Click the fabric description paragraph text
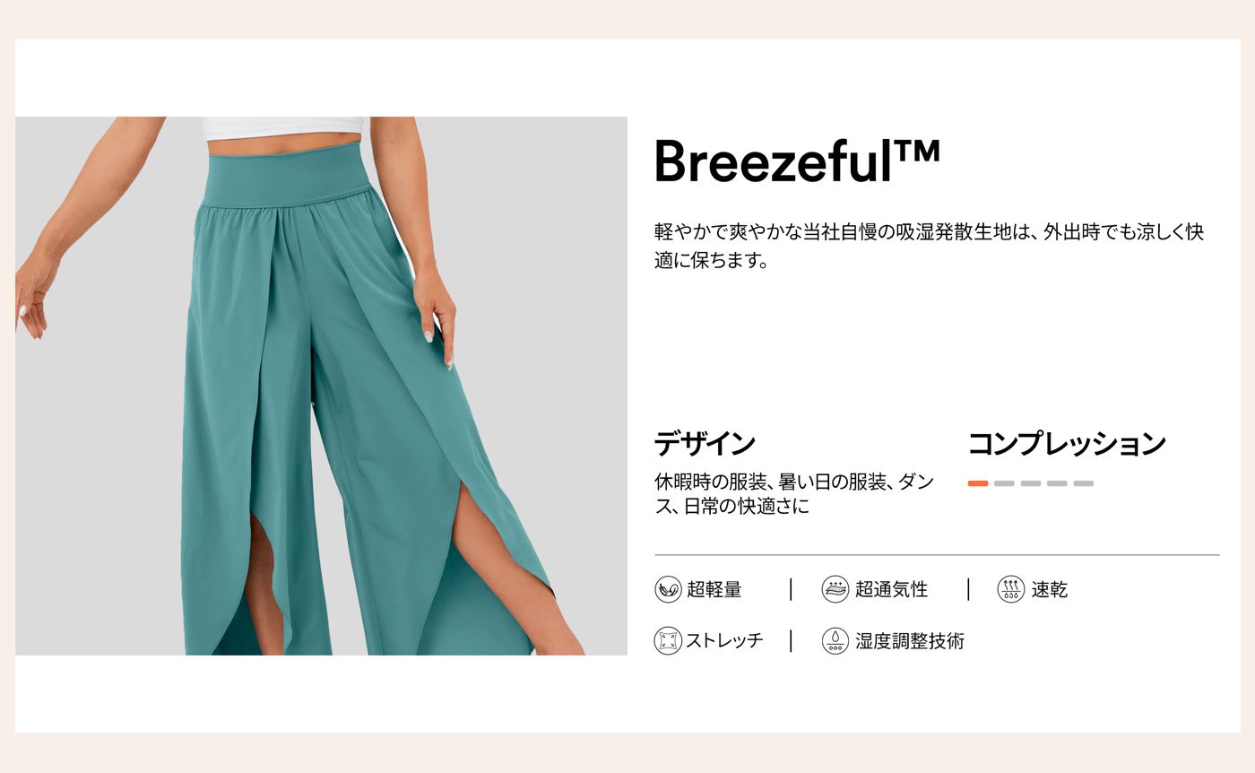Viewport: 1255px width, 773px height. tap(929, 247)
